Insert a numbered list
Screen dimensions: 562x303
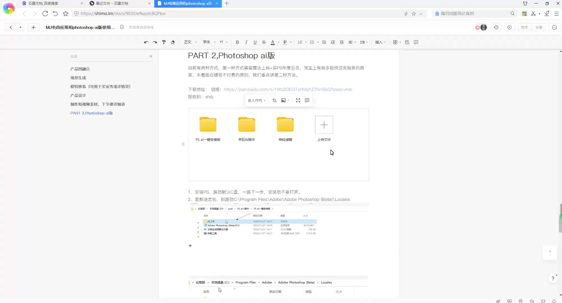click(x=300, y=42)
